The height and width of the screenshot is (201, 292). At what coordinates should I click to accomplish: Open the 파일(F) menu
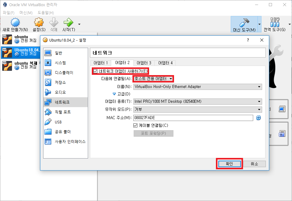(9, 13)
